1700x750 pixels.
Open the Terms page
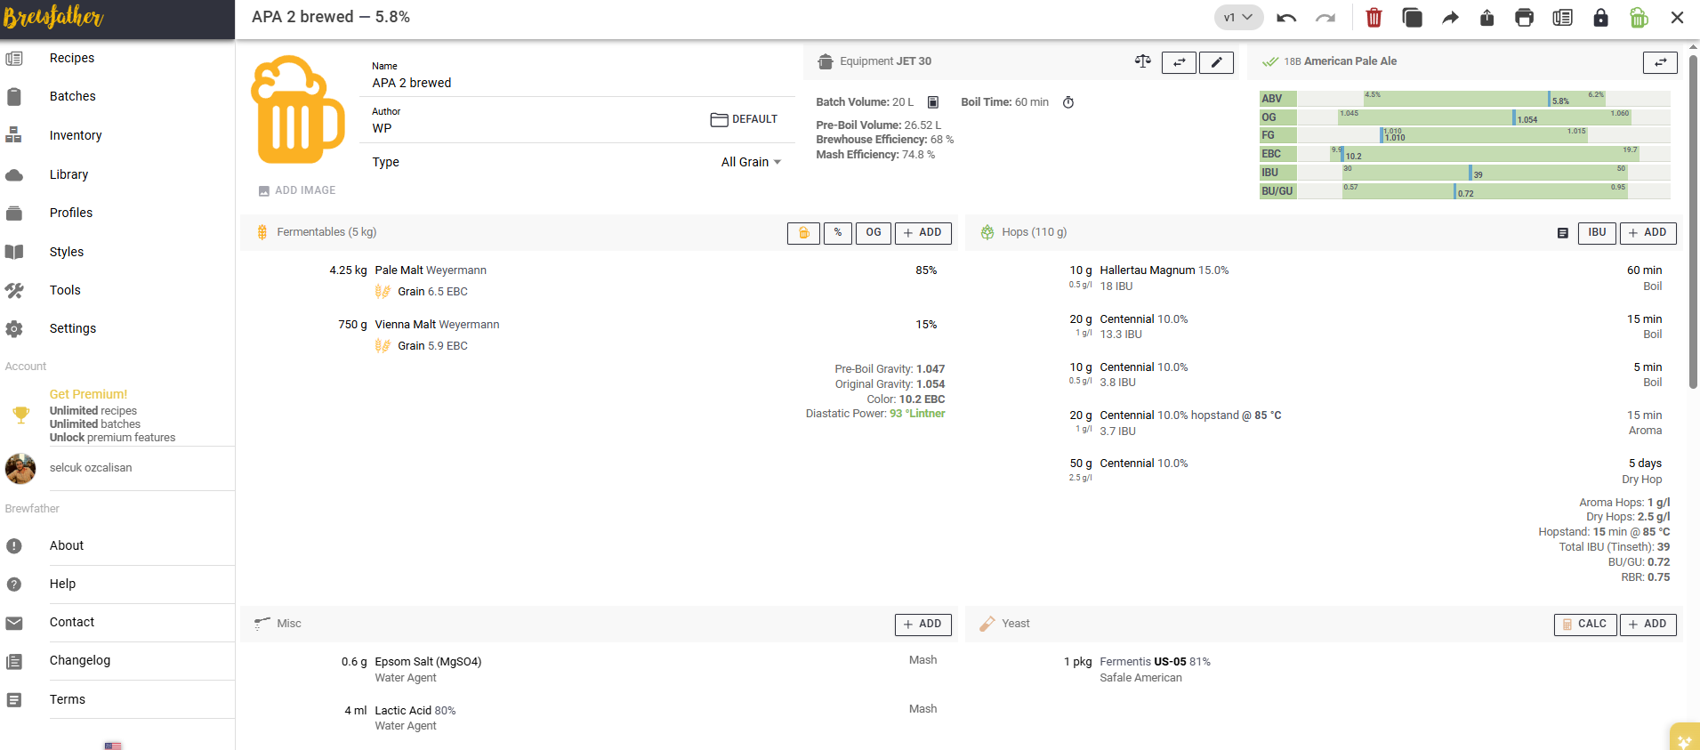117,699
